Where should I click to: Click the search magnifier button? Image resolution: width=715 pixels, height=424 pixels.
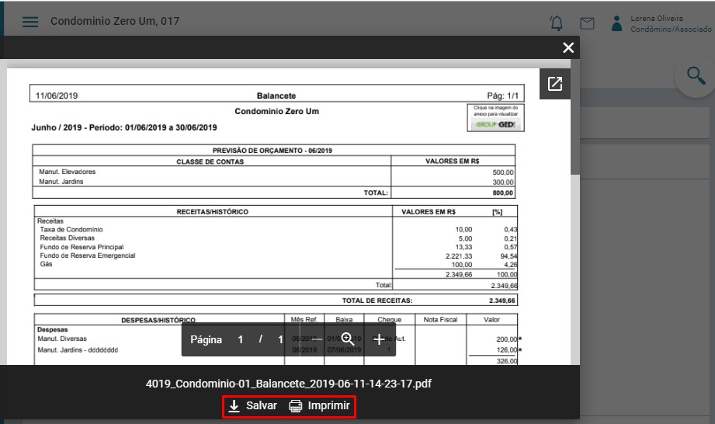(696, 75)
